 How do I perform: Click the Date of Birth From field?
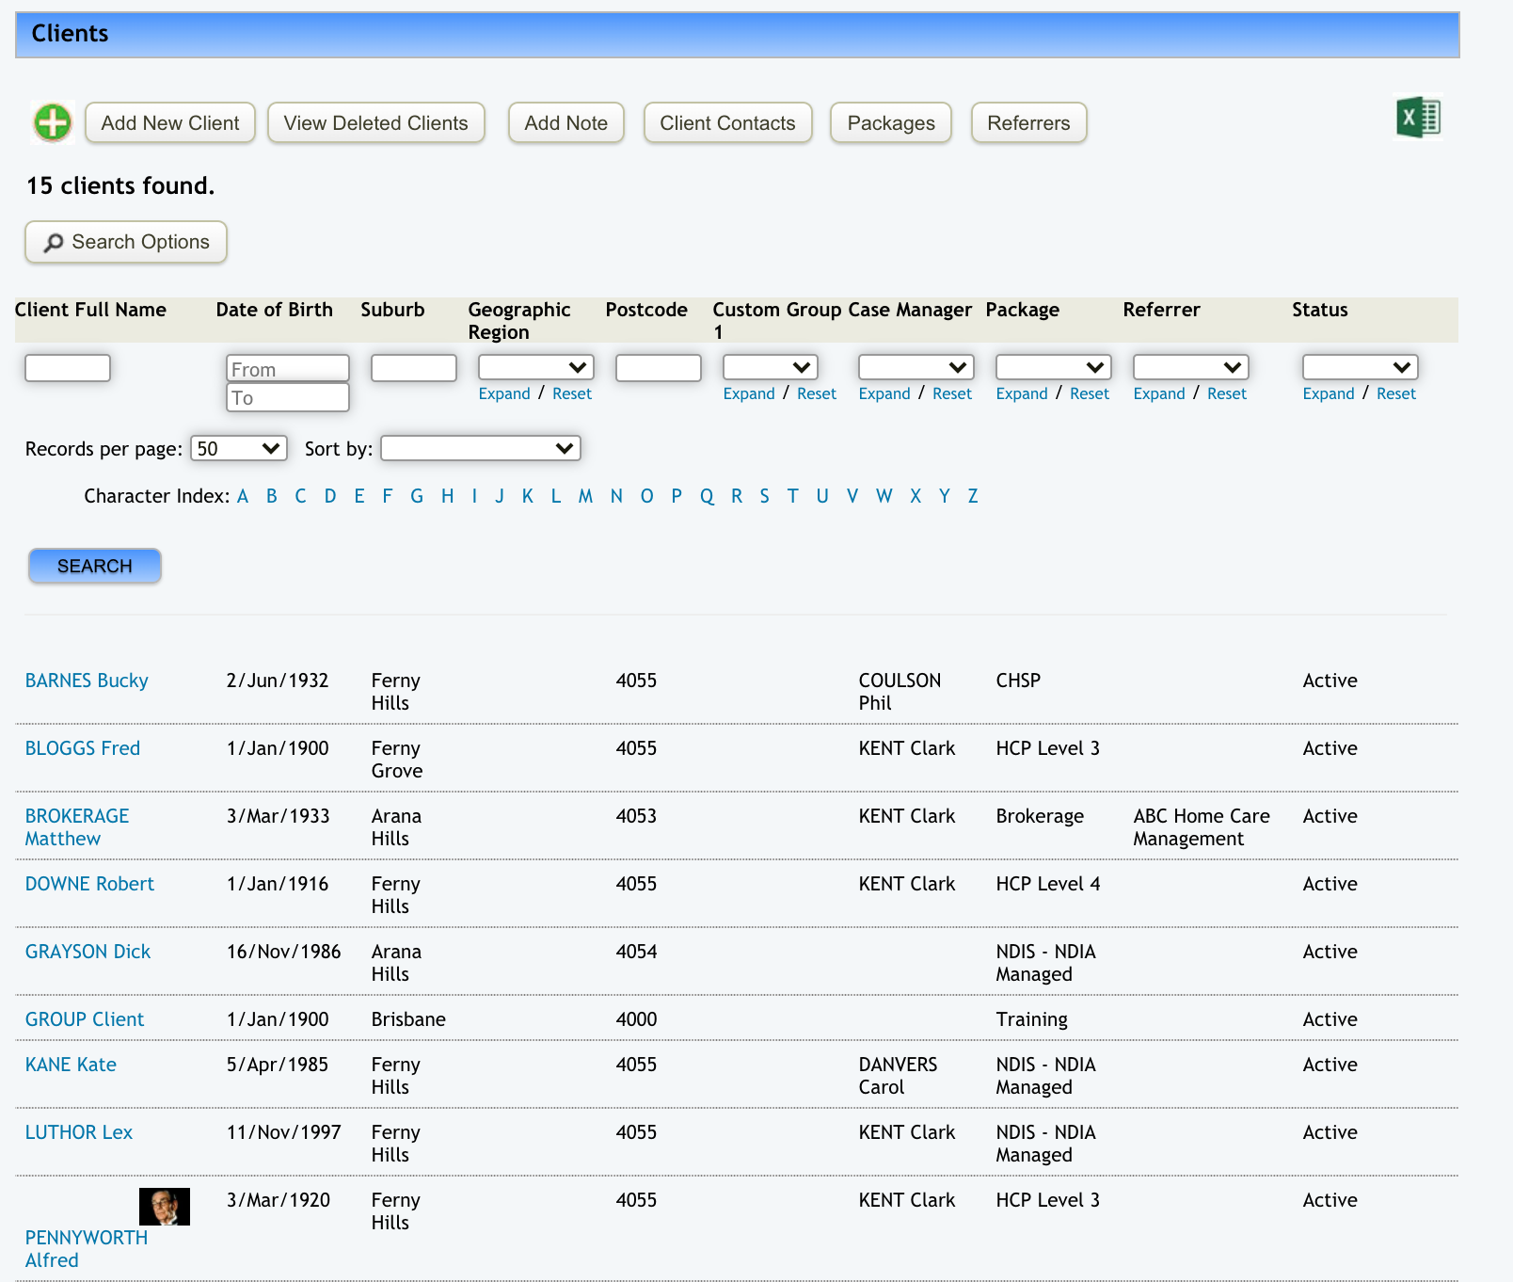pyautogui.click(x=287, y=369)
